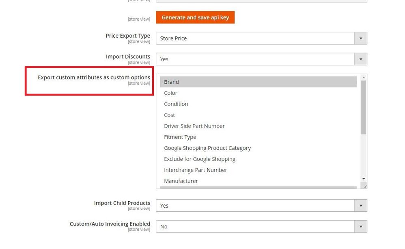
Task: Click the multiselect resize handle corner
Action: tap(365, 187)
